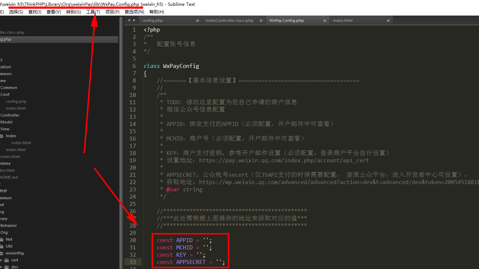Expand the doc folder in sidebar
Screen dimensions: 479x269
tap(1, 267)
